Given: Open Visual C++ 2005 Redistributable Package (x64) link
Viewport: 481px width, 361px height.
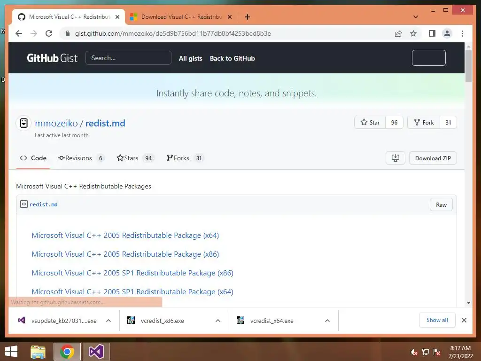Looking at the screenshot, I should tap(125, 235).
